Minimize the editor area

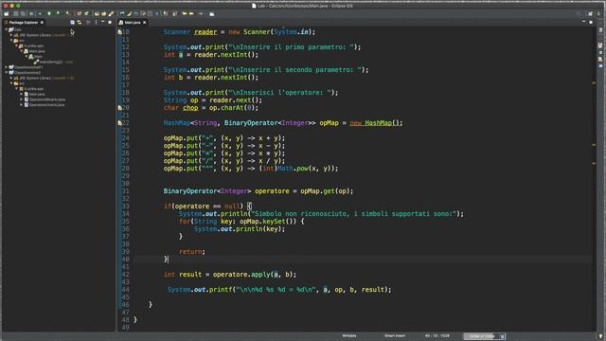(x=583, y=22)
